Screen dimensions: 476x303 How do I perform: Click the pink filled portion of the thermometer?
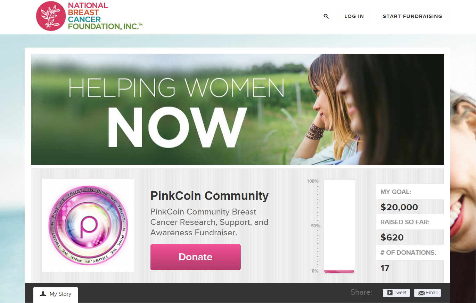click(x=339, y=272)
